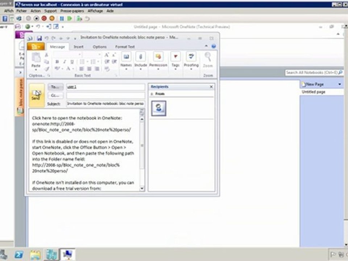
Task: Open the Tags flag dropdown
Action: pyautogui.click(x=175, y=61)
